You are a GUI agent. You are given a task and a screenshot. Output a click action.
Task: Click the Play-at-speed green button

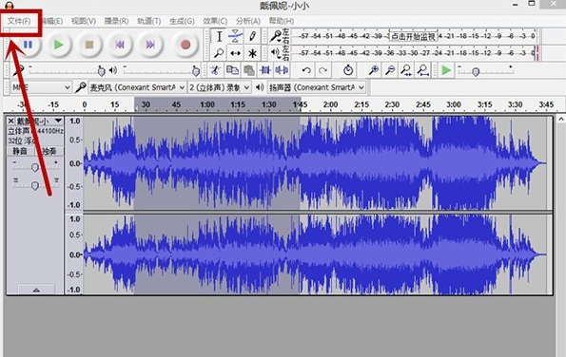click(x=446, y=70)
